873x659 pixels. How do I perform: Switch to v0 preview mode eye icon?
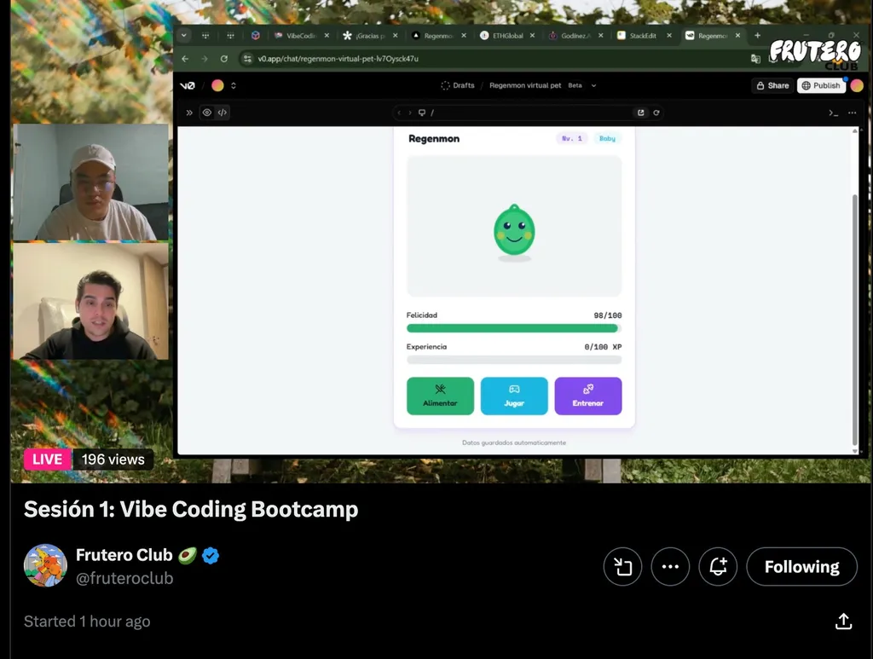click(207, 113)
